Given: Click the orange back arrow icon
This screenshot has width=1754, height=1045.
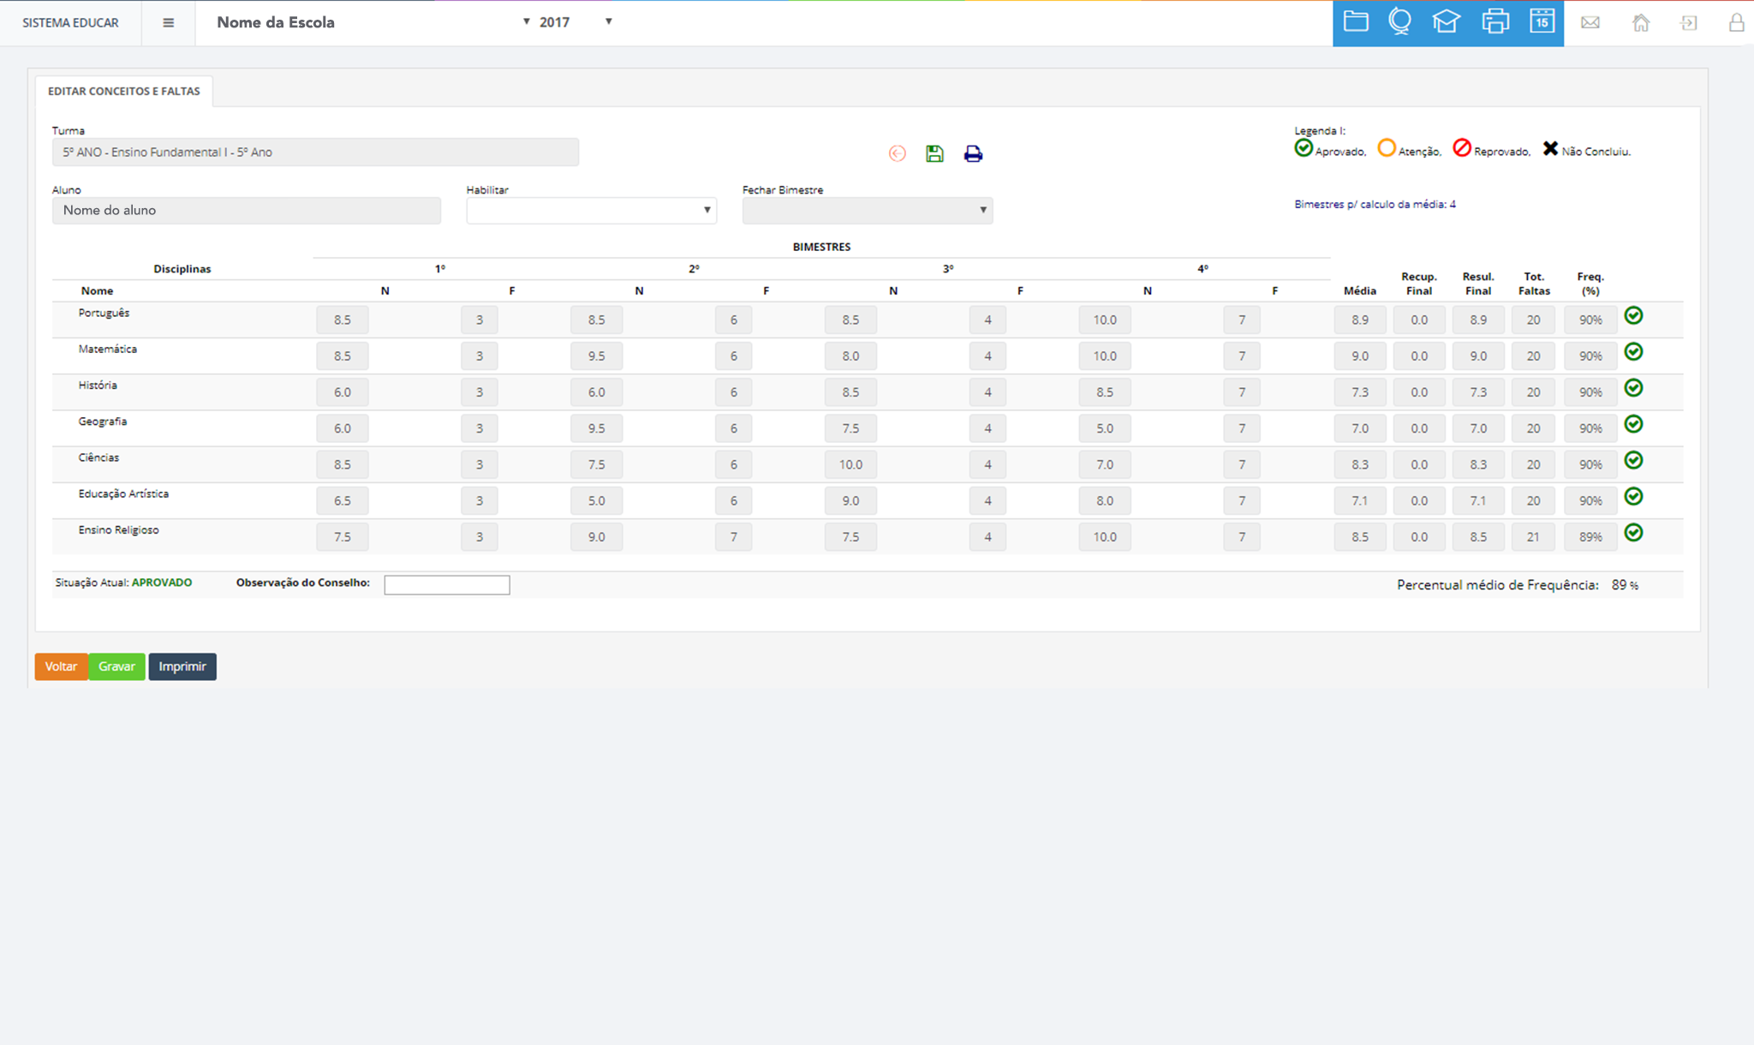Looking at the screenshot, I should [x=897, y=153].
